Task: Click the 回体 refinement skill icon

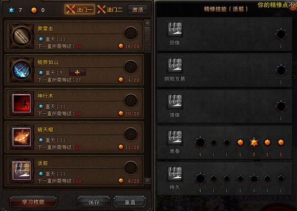Action: (x=175, y=29)
